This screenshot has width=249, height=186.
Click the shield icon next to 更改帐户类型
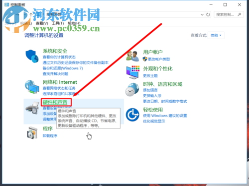click(145, 59)
